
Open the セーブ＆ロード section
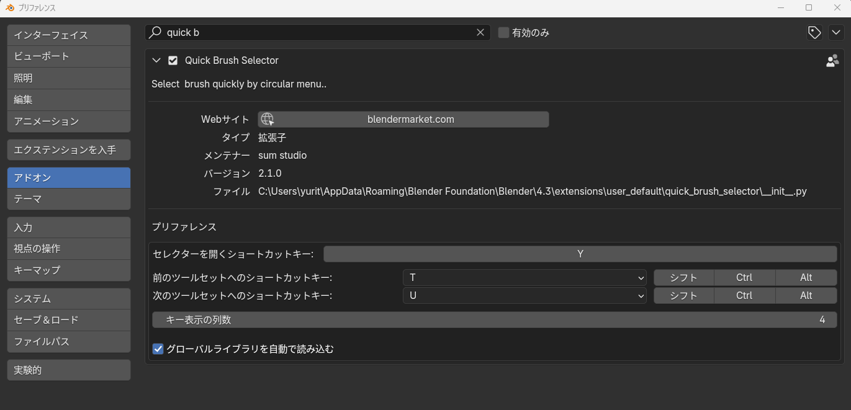point(69,319)
